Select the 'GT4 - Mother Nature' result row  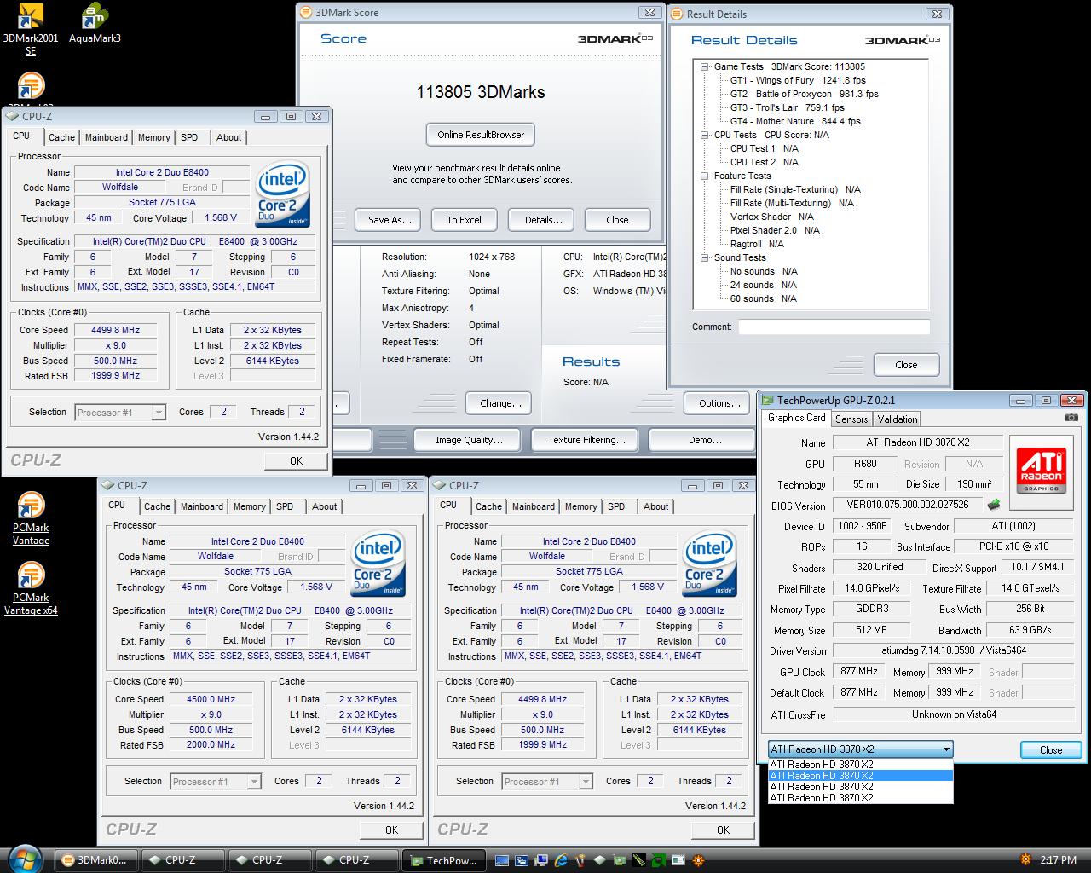[x=795, y=121]
